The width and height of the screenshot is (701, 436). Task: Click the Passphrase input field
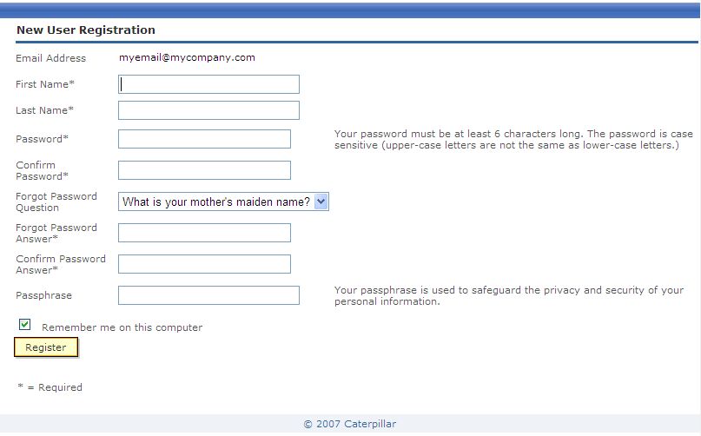pos(208,295)
